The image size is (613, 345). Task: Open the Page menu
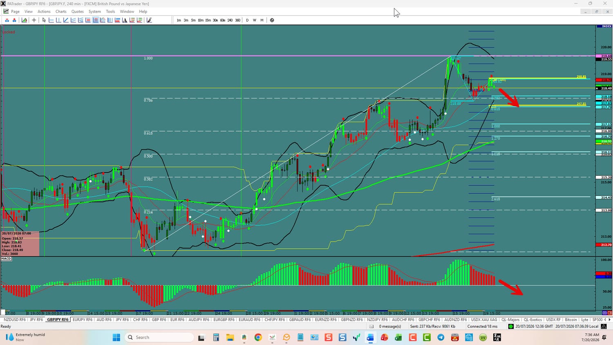pos(15,11)
